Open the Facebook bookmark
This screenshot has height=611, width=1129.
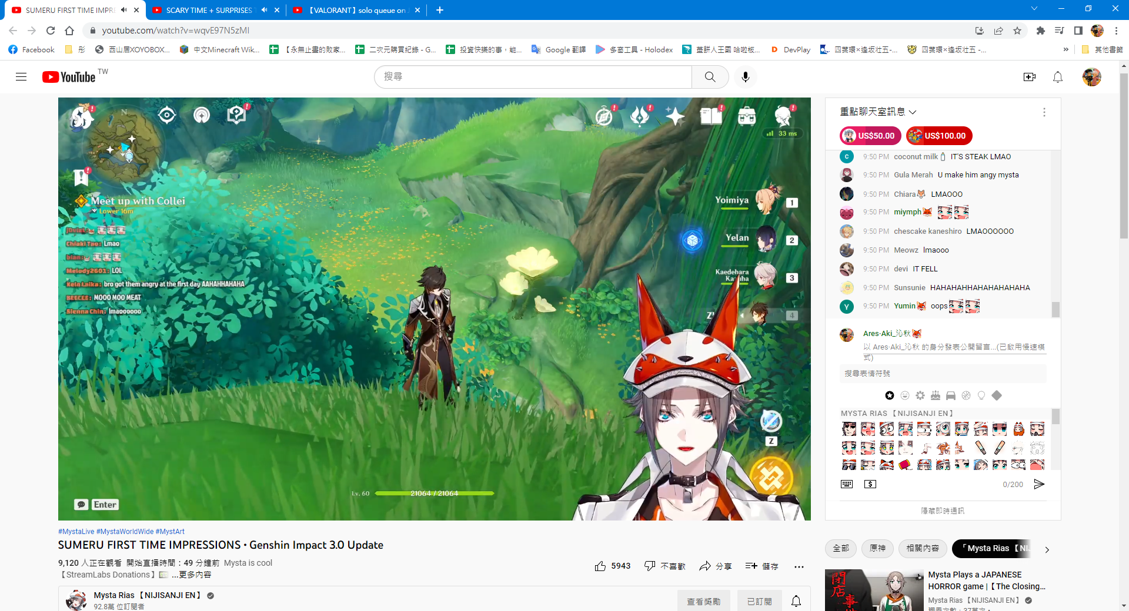[32, 49]
